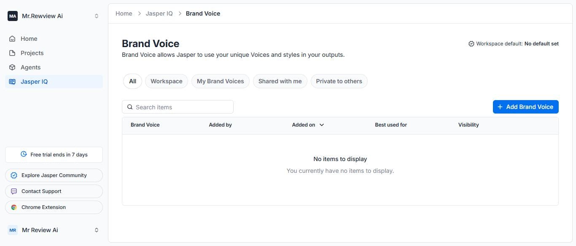This screenshot has width=576, height=246.
Task: Click the Home house icon in sidebar
Action: (12, 39)
